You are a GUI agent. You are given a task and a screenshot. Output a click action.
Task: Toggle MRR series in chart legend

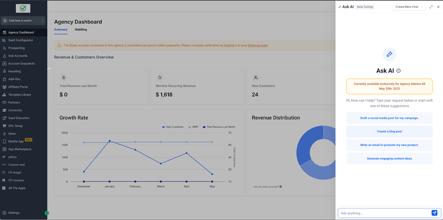(x=193, y=127)
